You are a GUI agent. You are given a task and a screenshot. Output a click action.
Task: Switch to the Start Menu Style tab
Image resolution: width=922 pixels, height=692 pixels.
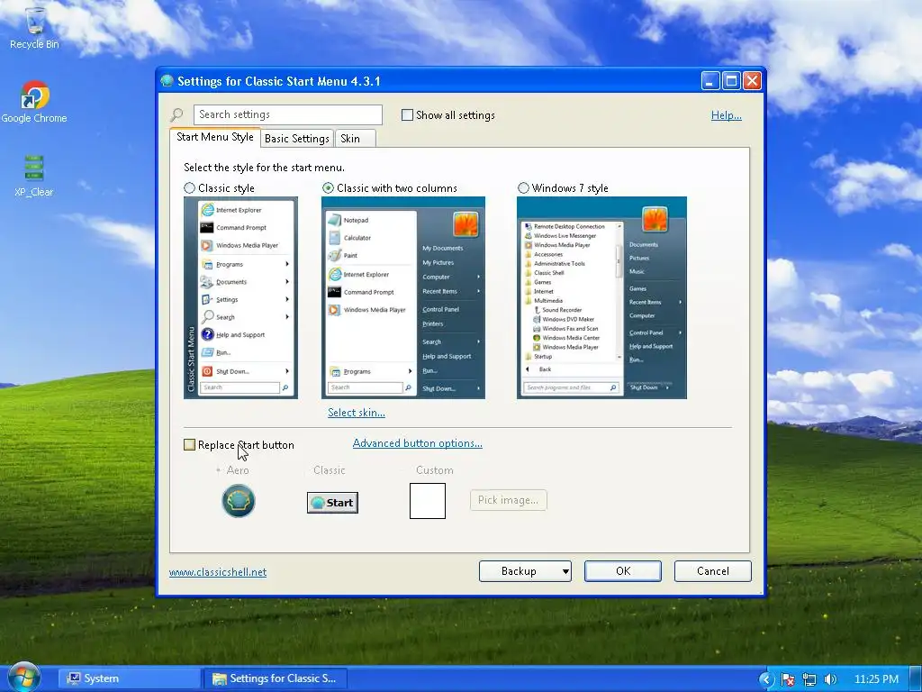[214, 137]
